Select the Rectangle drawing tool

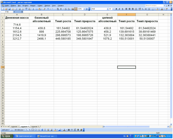[33, 130]
